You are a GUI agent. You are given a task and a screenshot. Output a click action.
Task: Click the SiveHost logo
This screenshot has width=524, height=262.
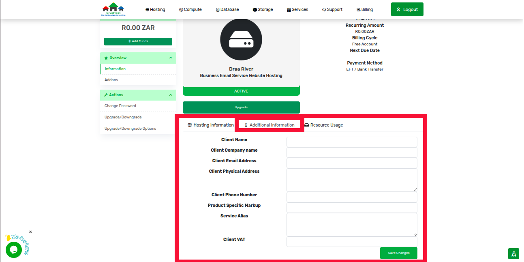click(x=113, y=9)
